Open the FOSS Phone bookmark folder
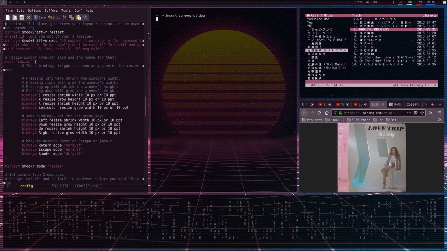The width and height of the screenshot is (447, 251). (x=359, y=120)
